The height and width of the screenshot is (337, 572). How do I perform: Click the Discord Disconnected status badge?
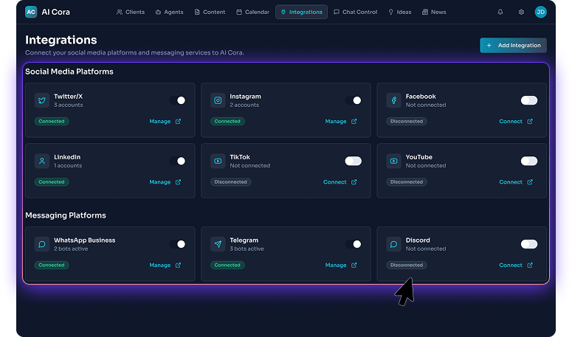tap(407, 265)
